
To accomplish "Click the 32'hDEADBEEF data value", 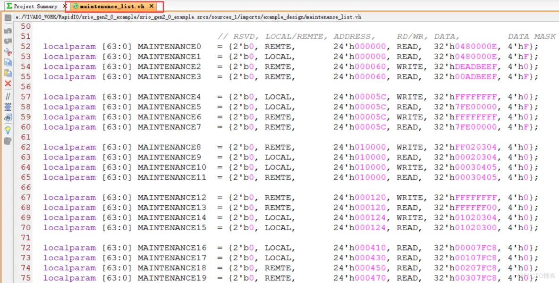I will coord(465,67).
